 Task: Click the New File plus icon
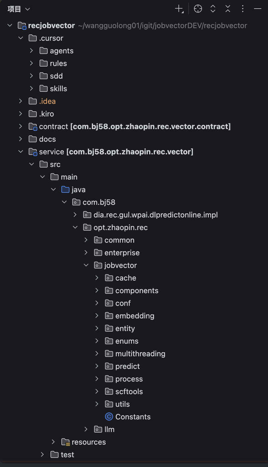pos(179,9)
